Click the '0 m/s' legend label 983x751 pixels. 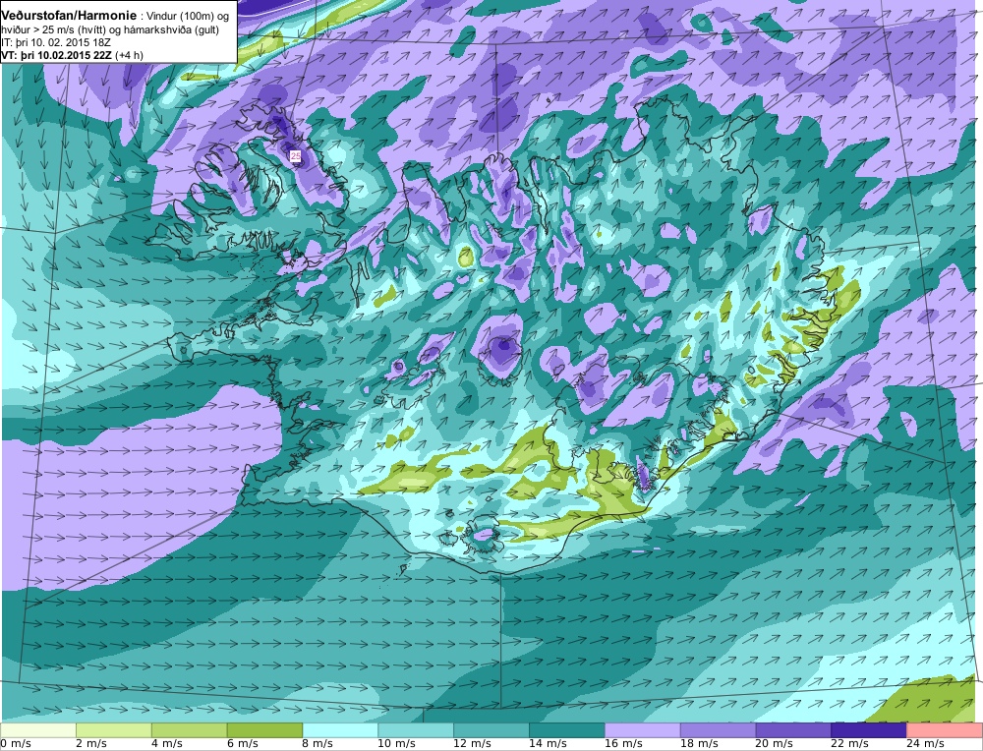point(17,744)
